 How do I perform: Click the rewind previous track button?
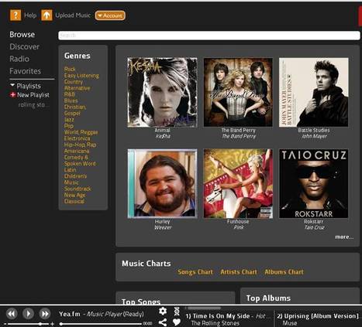[12, 314]
